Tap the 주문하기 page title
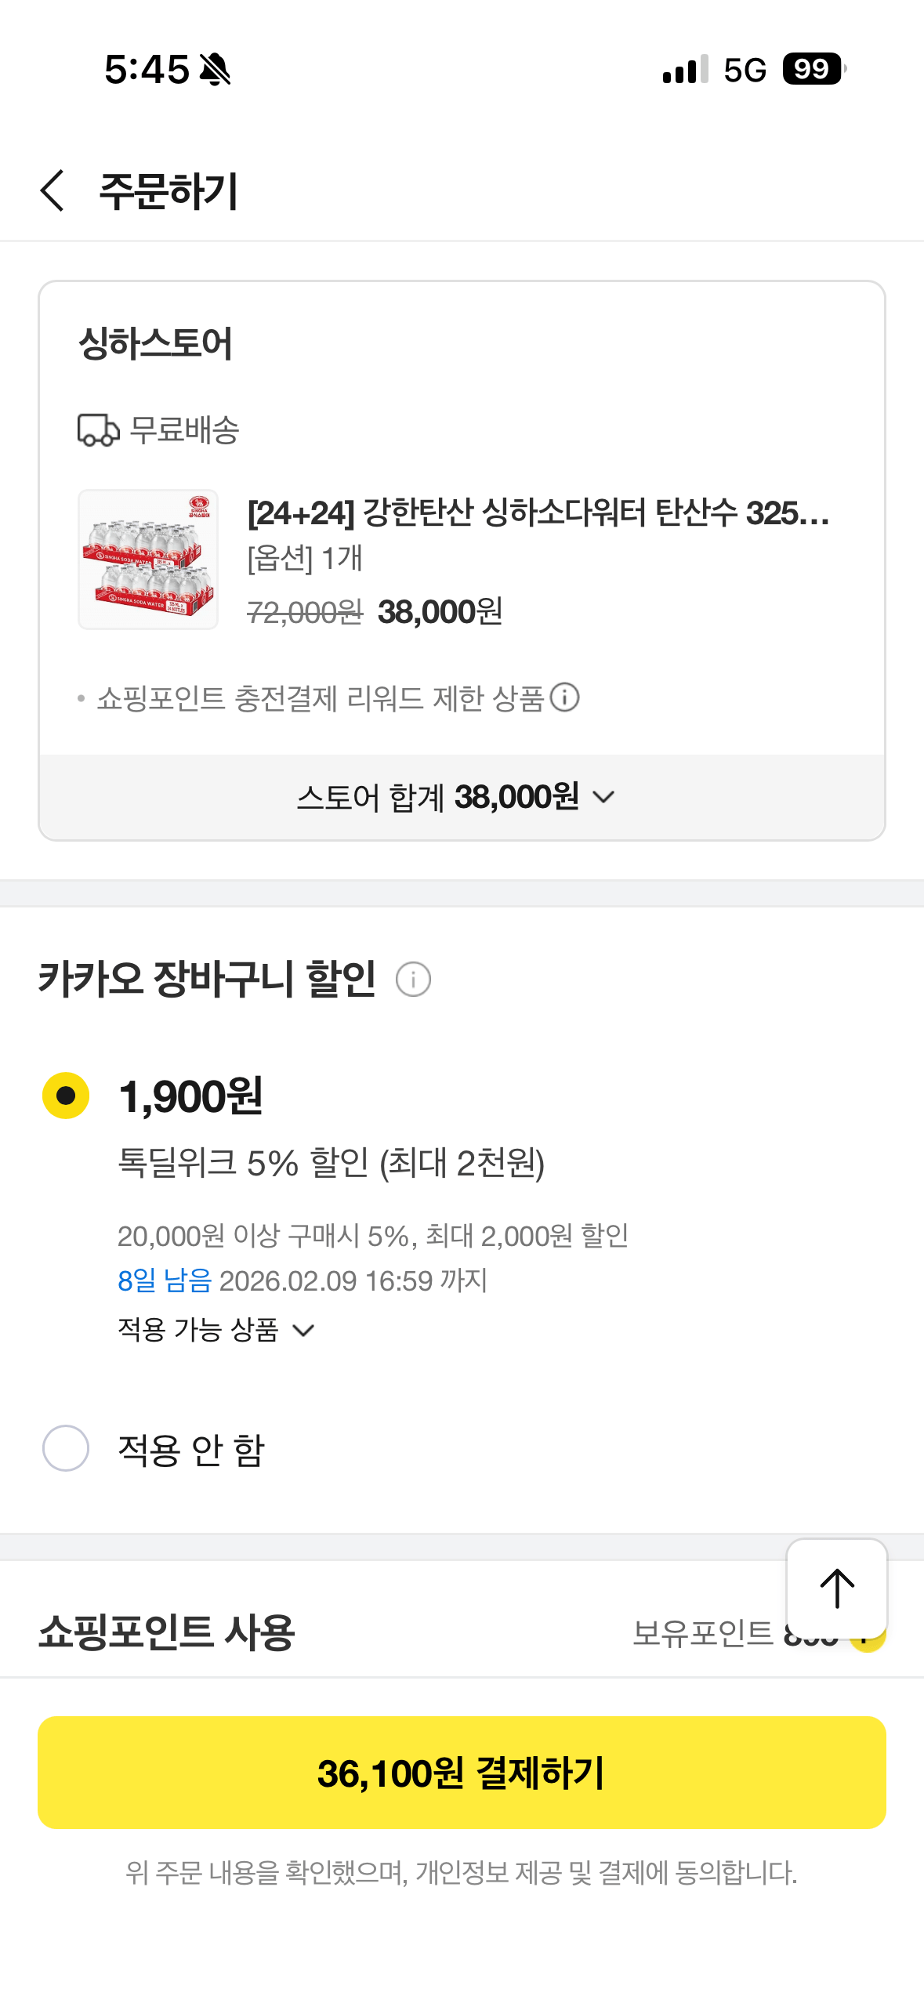924x2003 pixels. pos(168,191)
